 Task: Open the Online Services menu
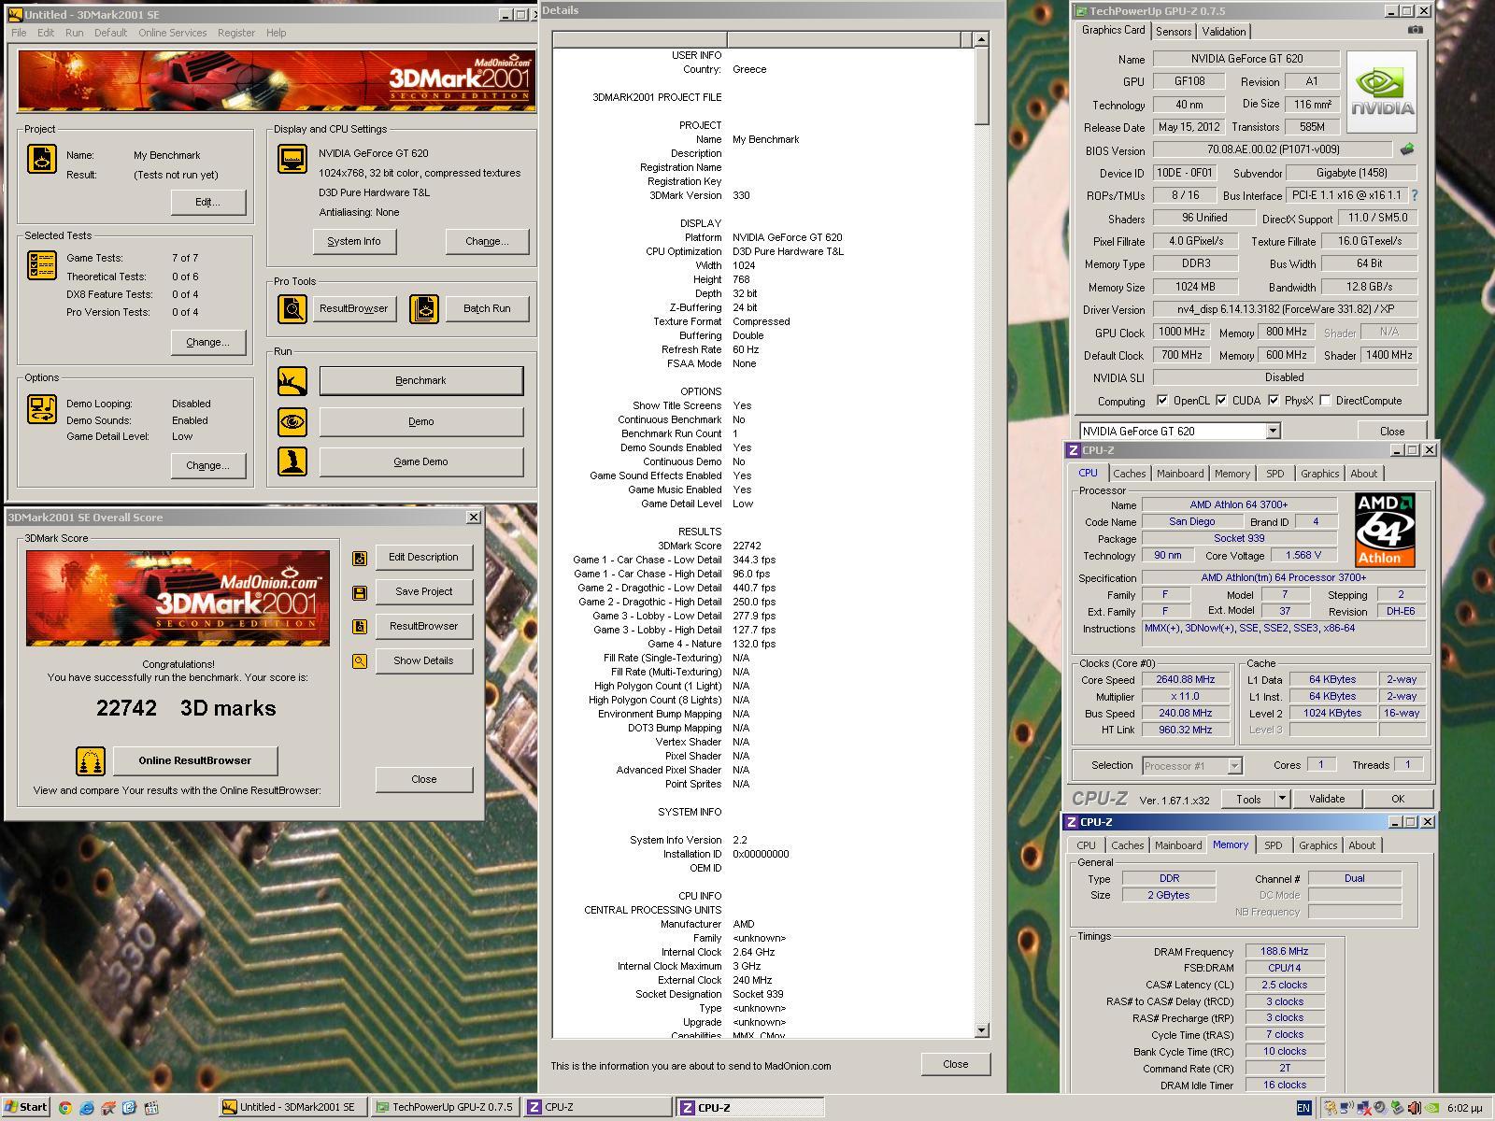pos(172,33)
